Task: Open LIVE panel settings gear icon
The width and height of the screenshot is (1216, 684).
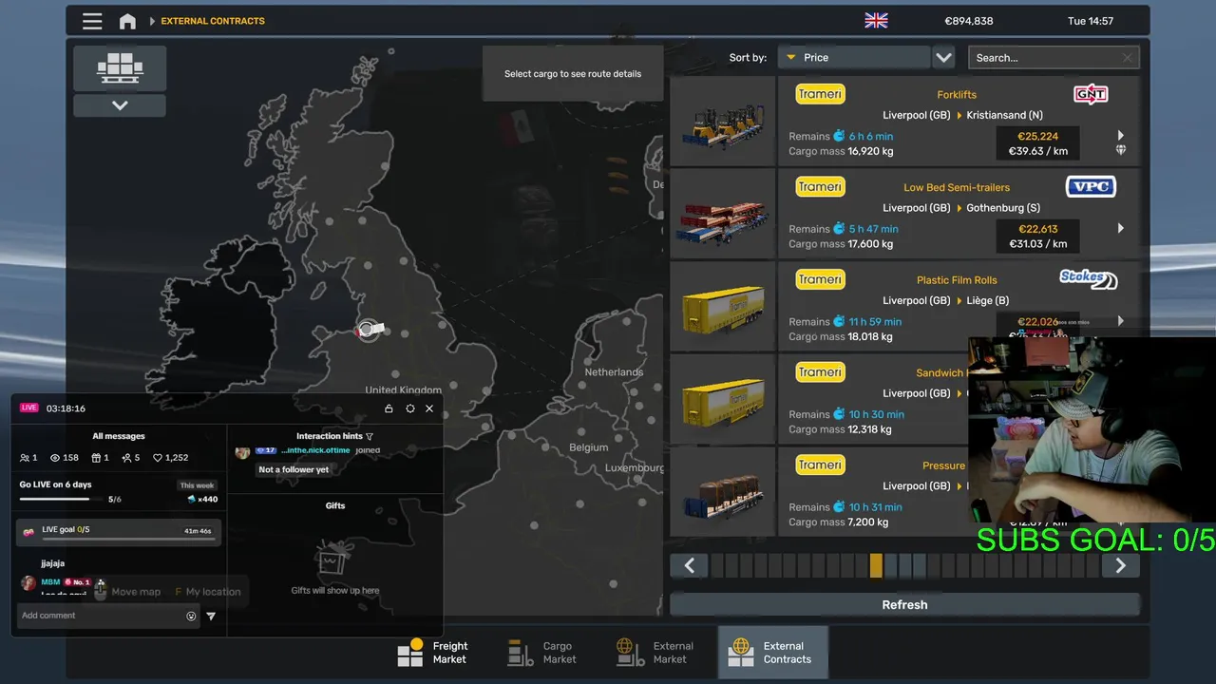Action: point(410,408)
